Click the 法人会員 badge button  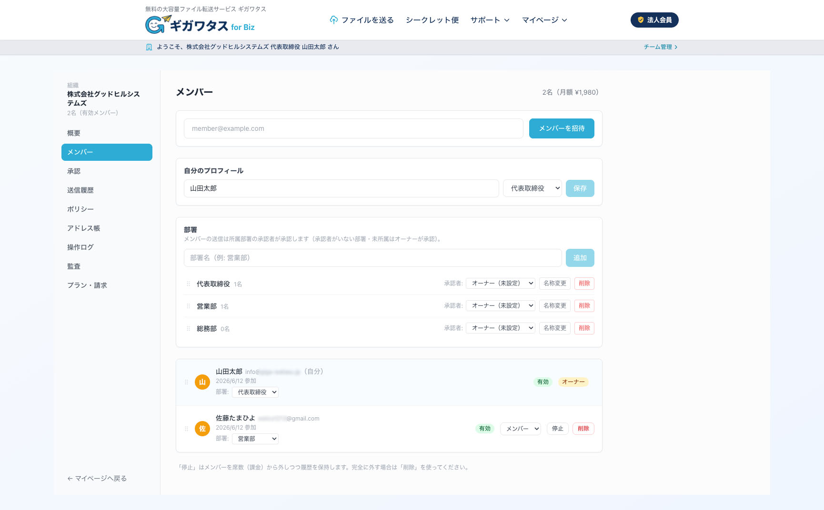pos(654,20)
